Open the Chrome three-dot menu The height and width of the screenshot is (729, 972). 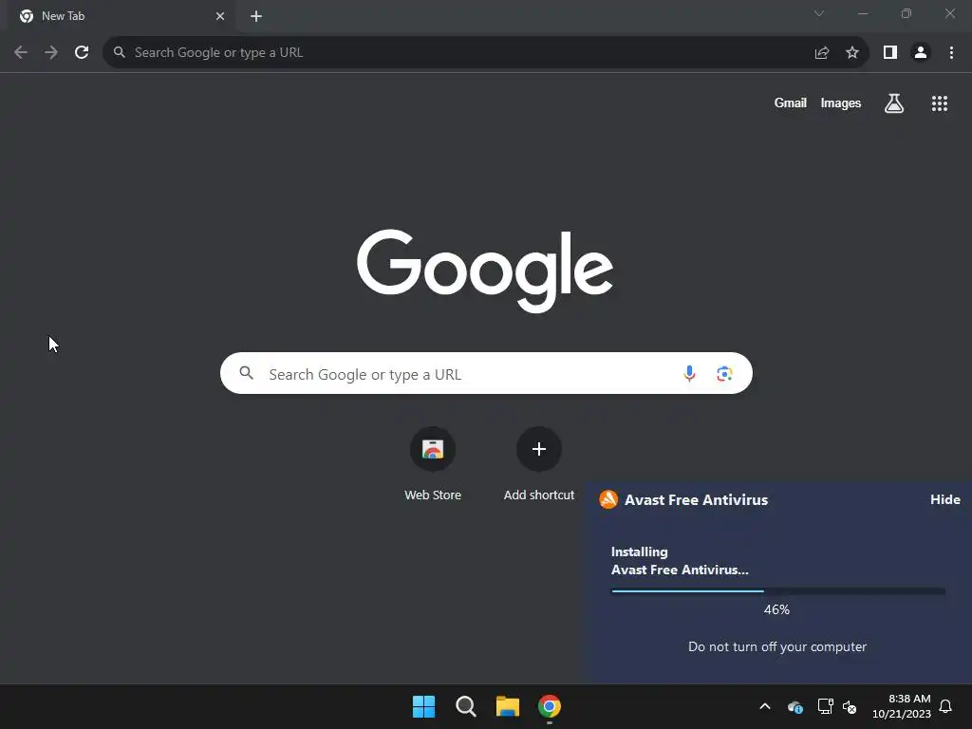click(951, 53)
